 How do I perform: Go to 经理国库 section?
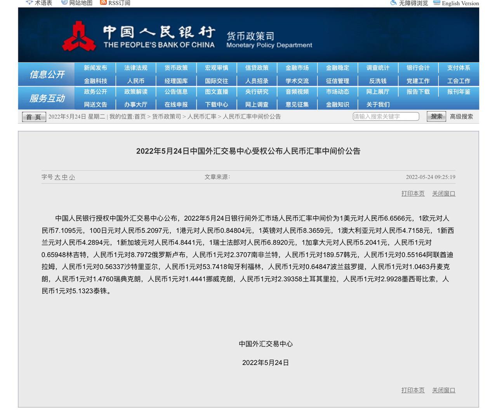[176, 81]
